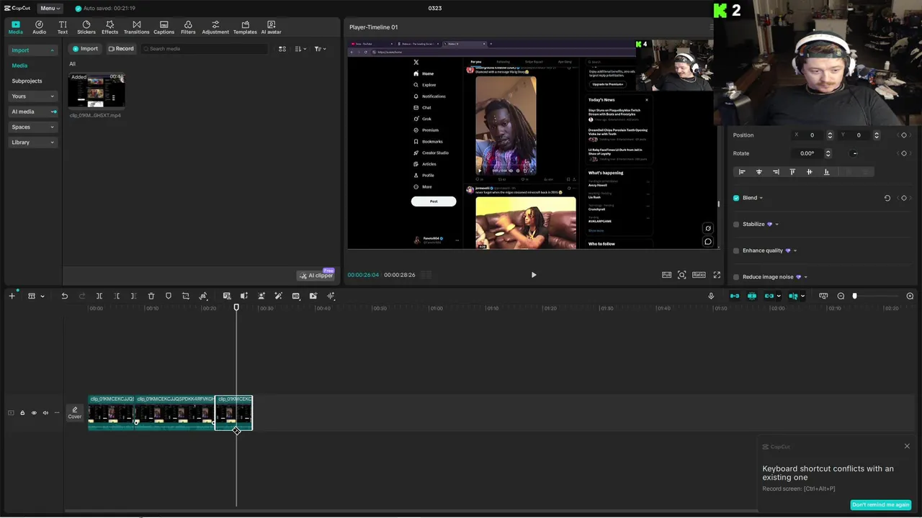The width and height of the screenshot is (922, 518).
Task: Delete the selected clip with trash icon
Action: coord(151,296)
